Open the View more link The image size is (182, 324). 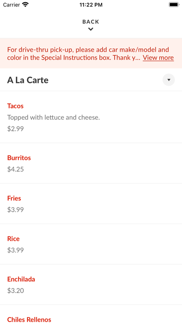pos(158,57)
